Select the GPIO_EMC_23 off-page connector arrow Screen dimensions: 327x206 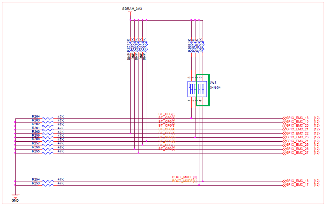[x=284, y=137]
